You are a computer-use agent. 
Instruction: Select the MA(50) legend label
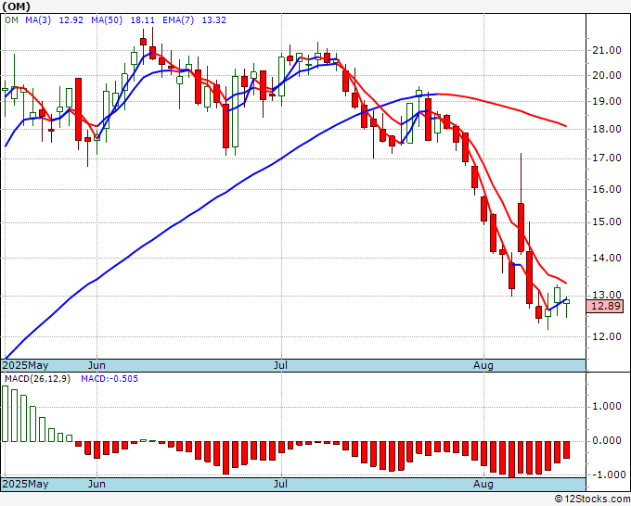[107, 20]
